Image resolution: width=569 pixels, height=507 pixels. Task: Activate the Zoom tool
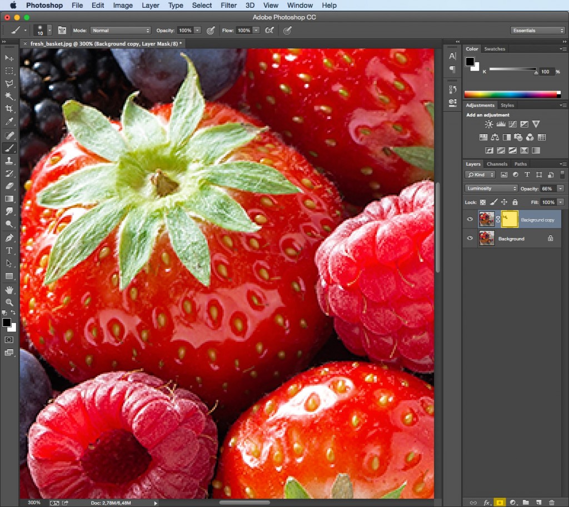9,302
